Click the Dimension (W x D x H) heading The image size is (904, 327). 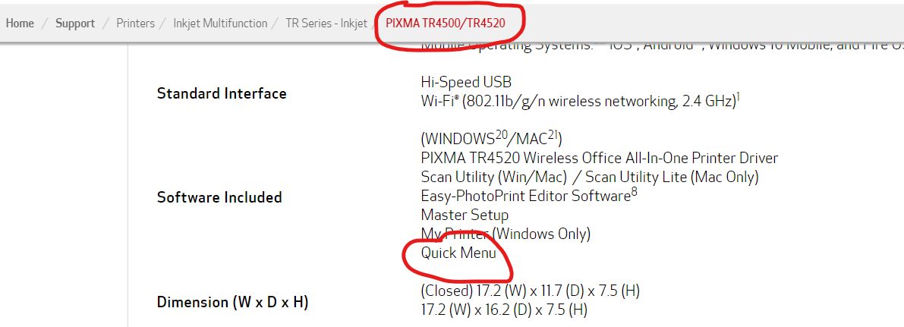coord(232,302)
